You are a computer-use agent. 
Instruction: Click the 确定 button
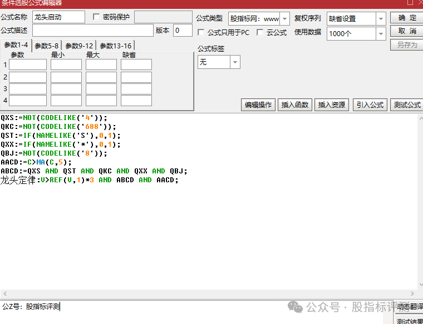point(407,18)
